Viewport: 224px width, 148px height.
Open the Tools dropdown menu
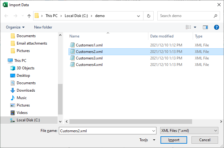point(147,140)
